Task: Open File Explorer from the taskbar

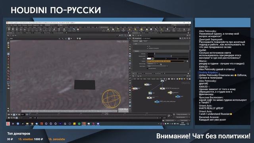Action: (x=27, y=124)
